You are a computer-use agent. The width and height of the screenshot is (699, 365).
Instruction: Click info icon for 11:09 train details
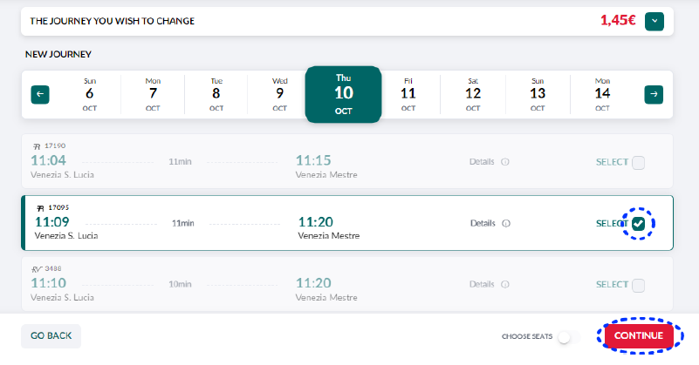coord(507,223)
